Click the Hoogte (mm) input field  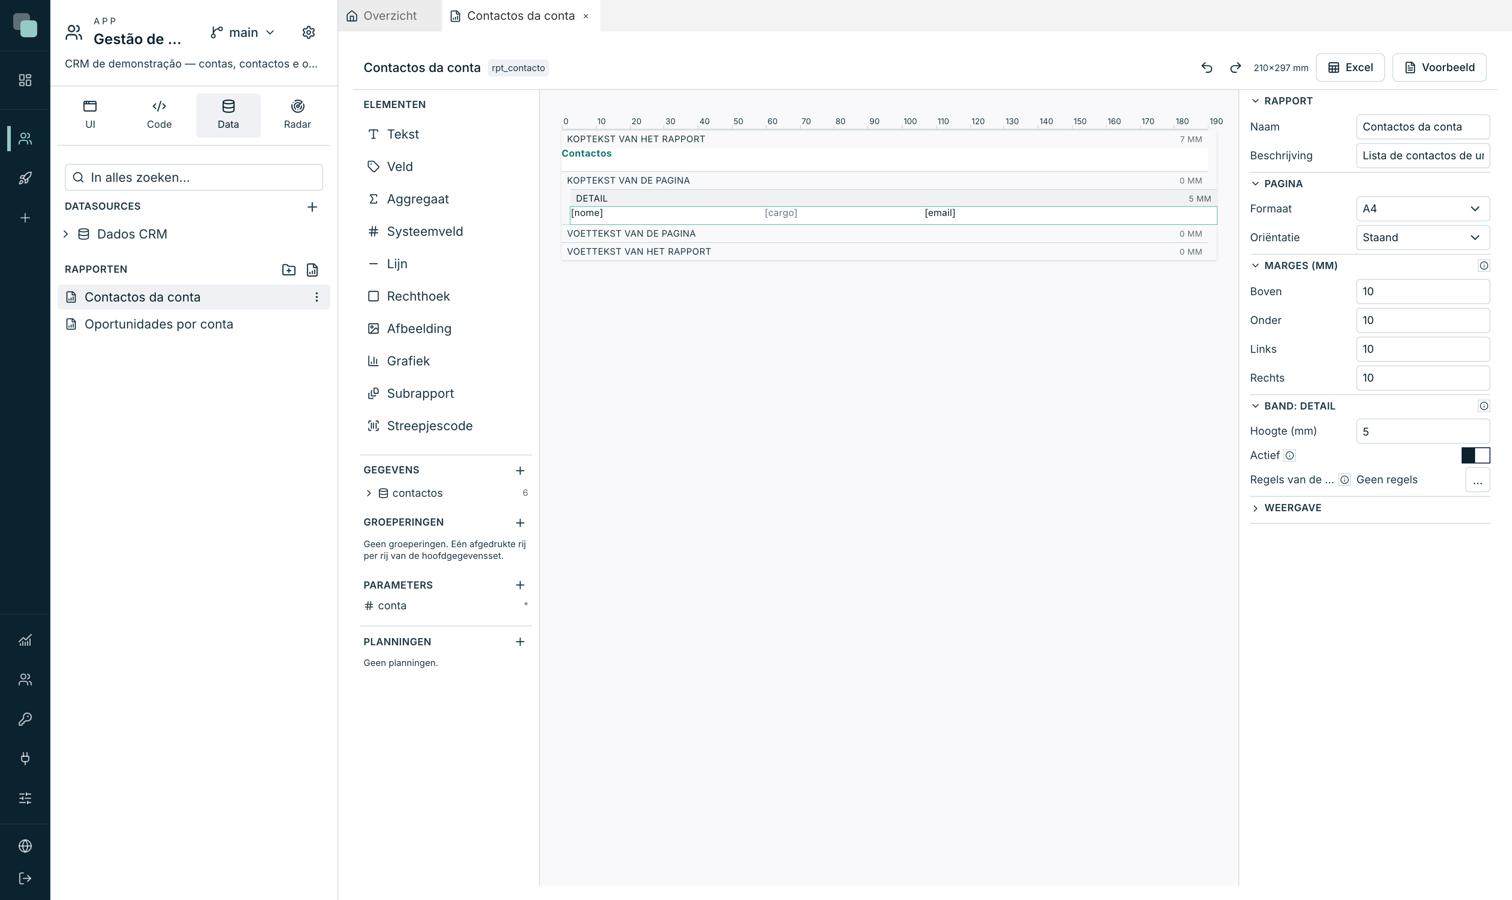pyautogui.click(x=1423, y=431)
